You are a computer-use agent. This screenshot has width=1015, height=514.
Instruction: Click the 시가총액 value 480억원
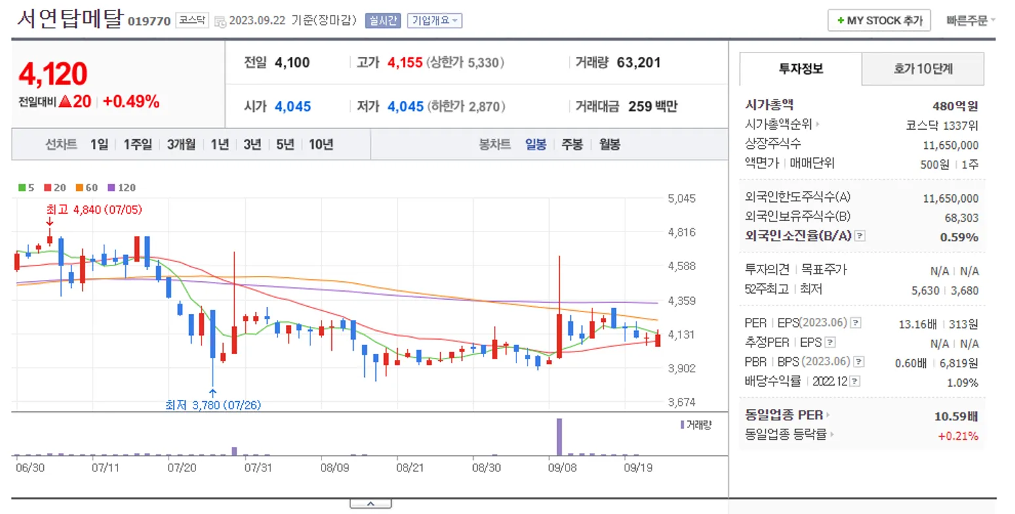pyautogui.click(x=955, y=106)
